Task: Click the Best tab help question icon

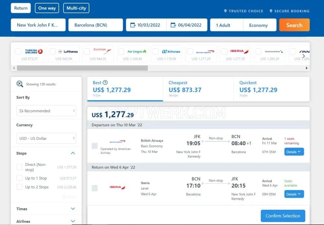Action: click(105, 83)
